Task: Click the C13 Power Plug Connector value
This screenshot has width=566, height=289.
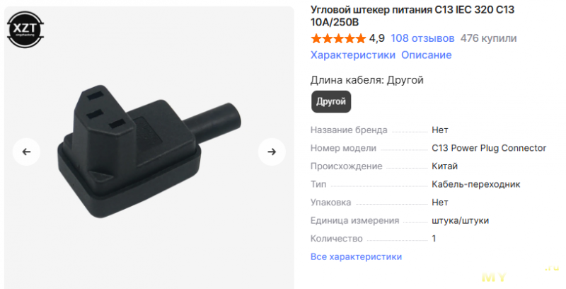Action: tap(489, 148)
